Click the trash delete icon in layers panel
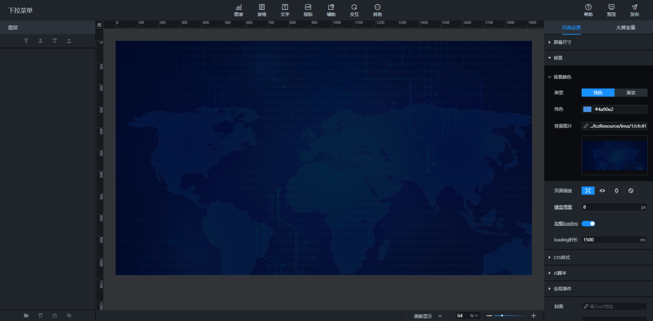The width and height of the screenshot is (653, 321). [x=41, y=315]
